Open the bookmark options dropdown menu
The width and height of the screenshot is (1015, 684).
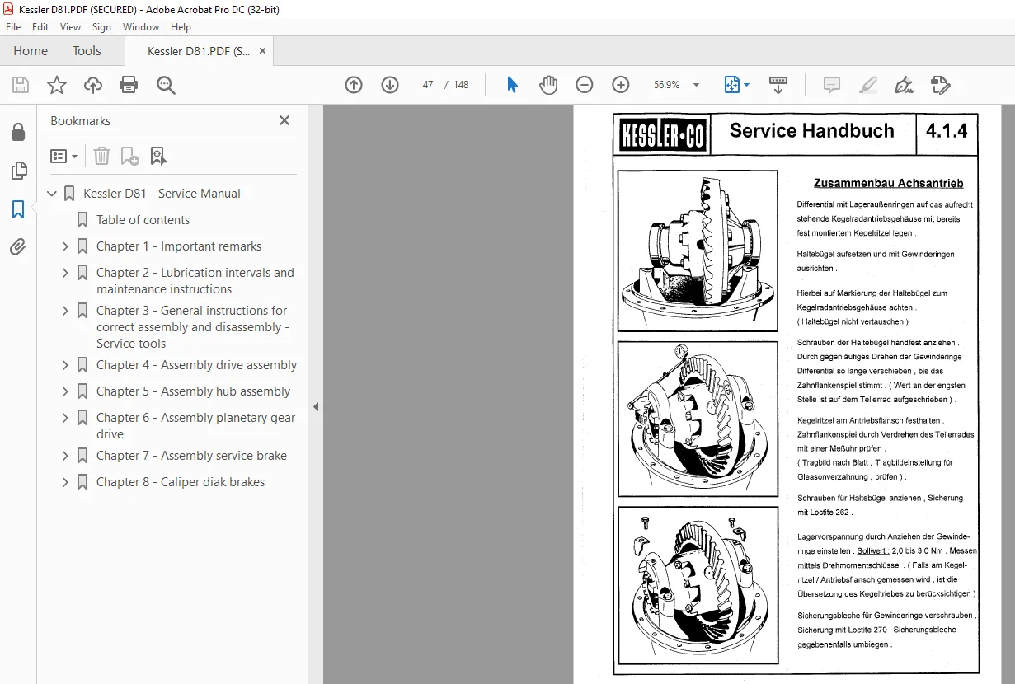point(64,156)
